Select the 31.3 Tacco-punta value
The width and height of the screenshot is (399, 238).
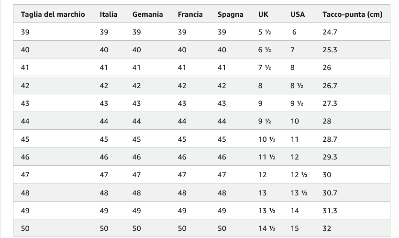click(x=330, y=211)
